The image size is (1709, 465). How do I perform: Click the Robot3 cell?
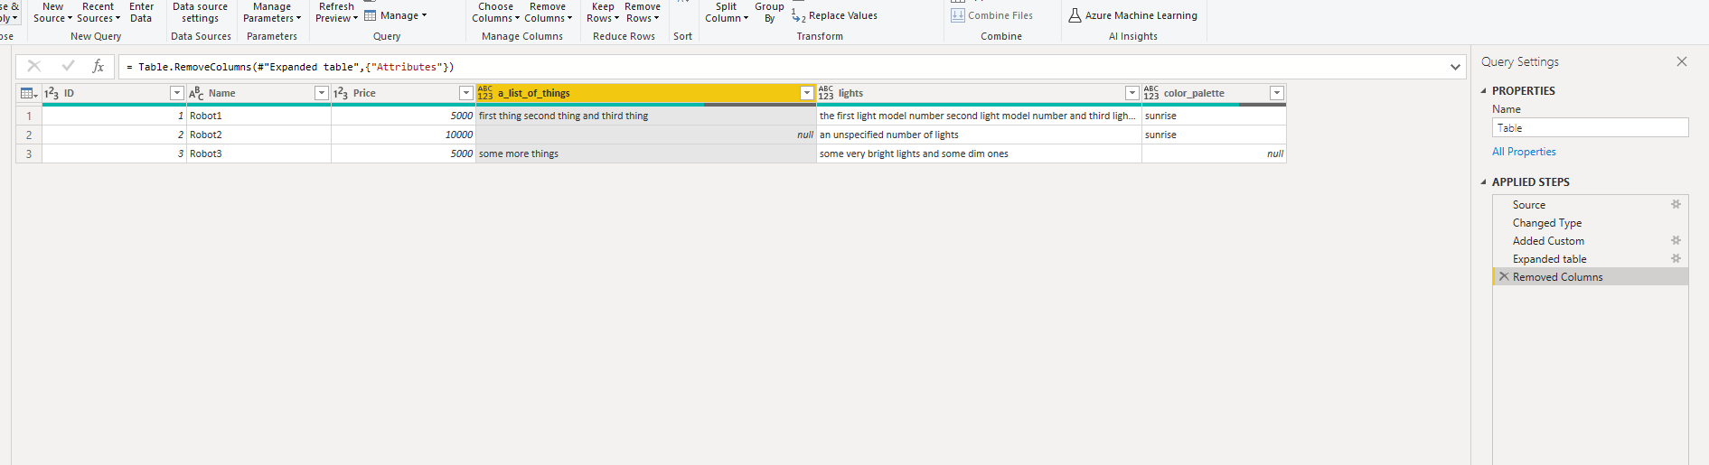(258, 153)
